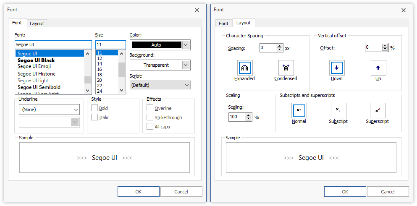Viewport: 417px width, 206px height.
Task: Select the Expanded character spacing icon
Action: pos(245,68)
